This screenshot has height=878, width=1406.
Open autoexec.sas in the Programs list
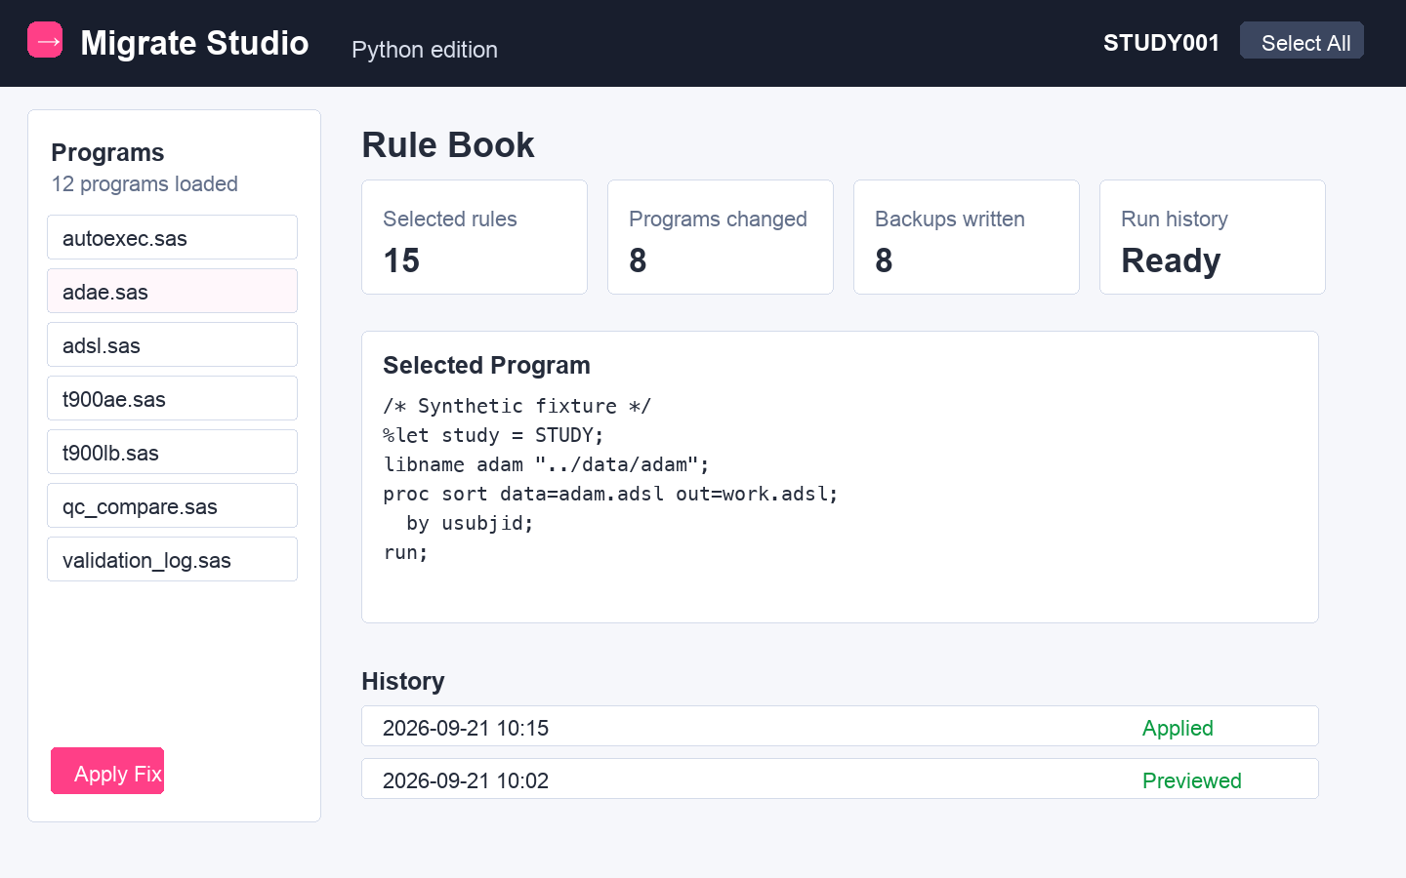tap(172, 237)
